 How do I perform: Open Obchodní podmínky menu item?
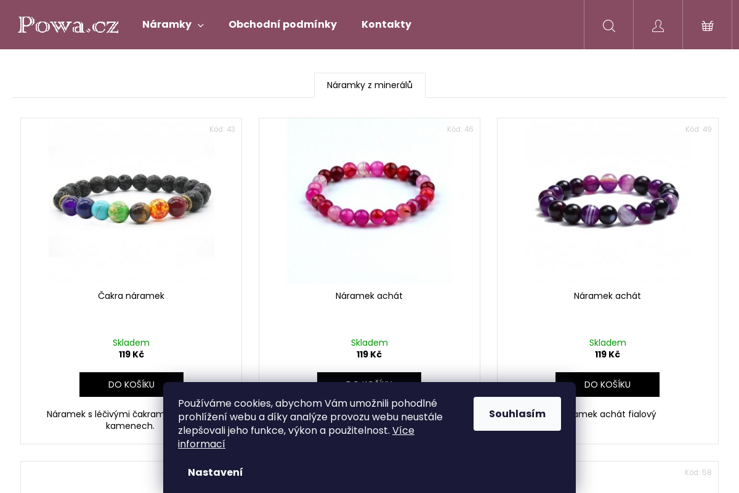coord(283,25)
